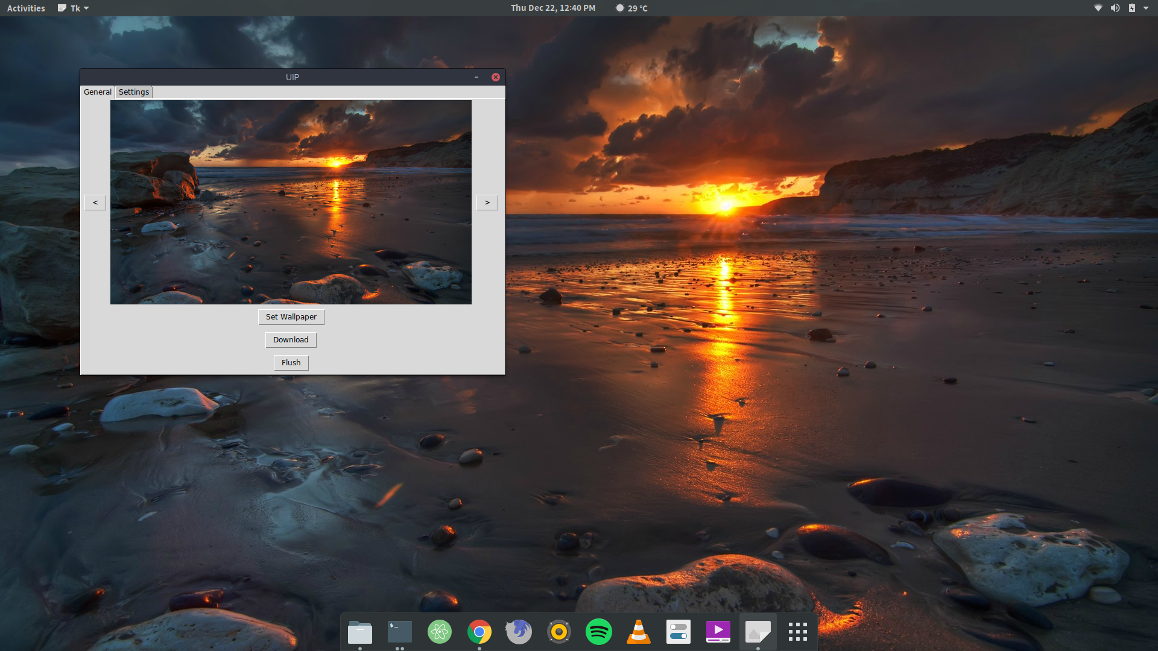
Task: Open the clock calendar dropdown in top bar
Action: pos(552,8)
